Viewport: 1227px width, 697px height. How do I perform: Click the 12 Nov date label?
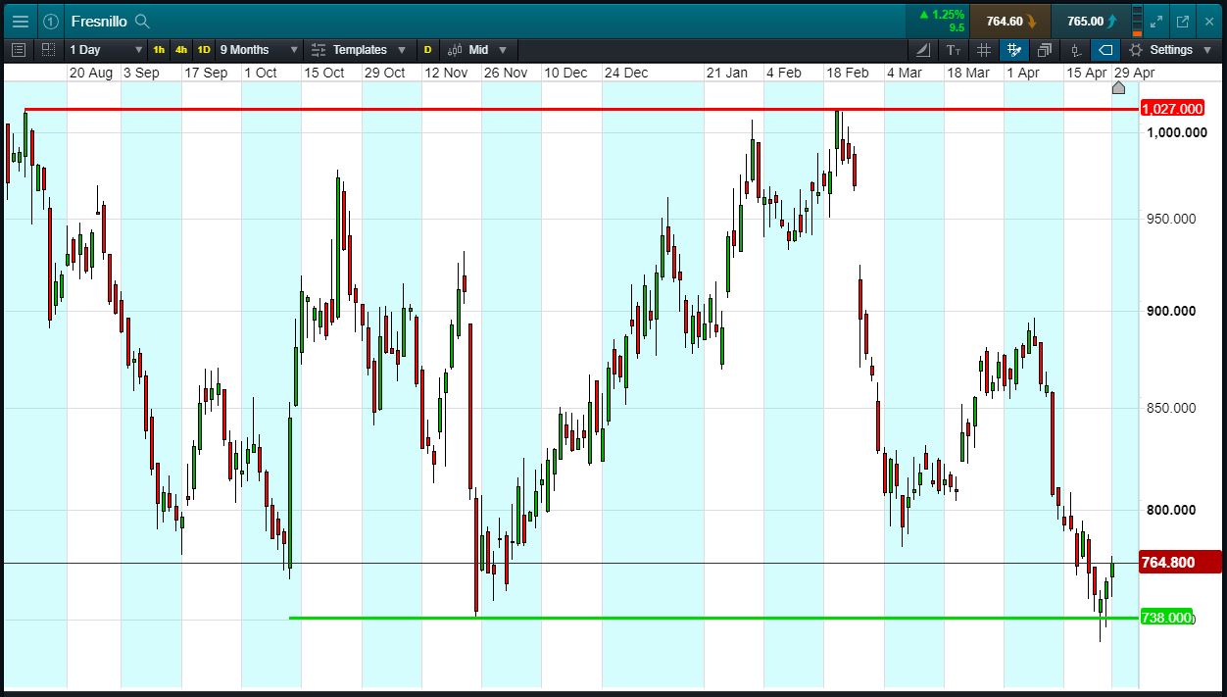446,73
